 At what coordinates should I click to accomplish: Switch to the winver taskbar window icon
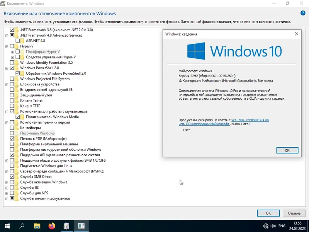click(x=81, y=226)
